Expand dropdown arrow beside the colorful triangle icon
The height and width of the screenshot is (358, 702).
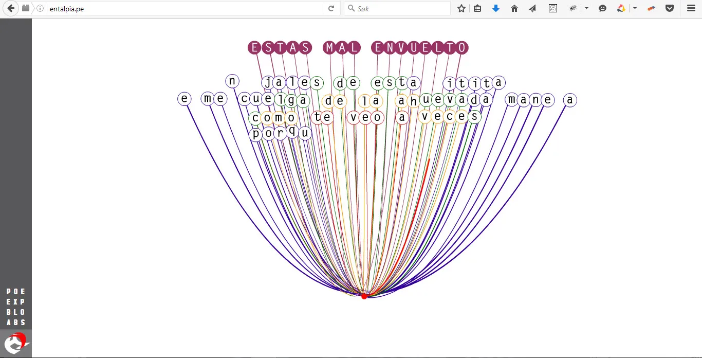[635, 8]
